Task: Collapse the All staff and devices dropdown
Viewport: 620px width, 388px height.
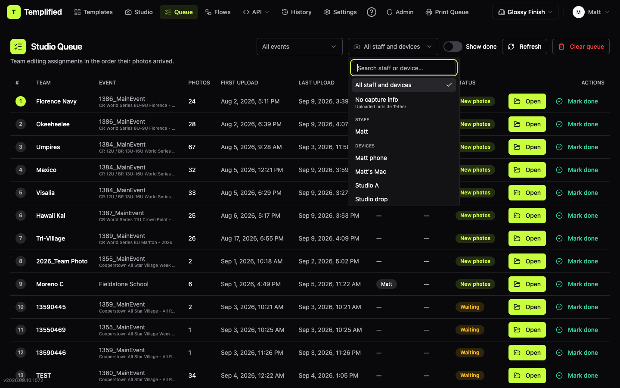Action: [x=393, y=47]
